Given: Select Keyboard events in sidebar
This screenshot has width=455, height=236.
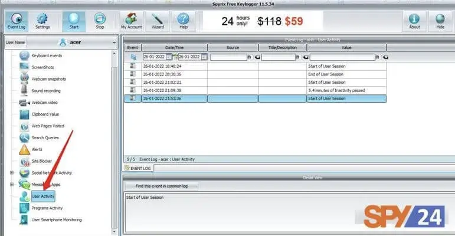Looking at the screenshot, I should point(47,55).
